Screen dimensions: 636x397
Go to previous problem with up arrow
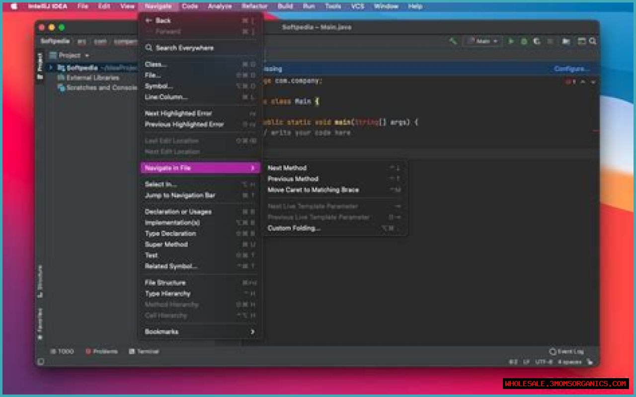[x=583, y=81]
